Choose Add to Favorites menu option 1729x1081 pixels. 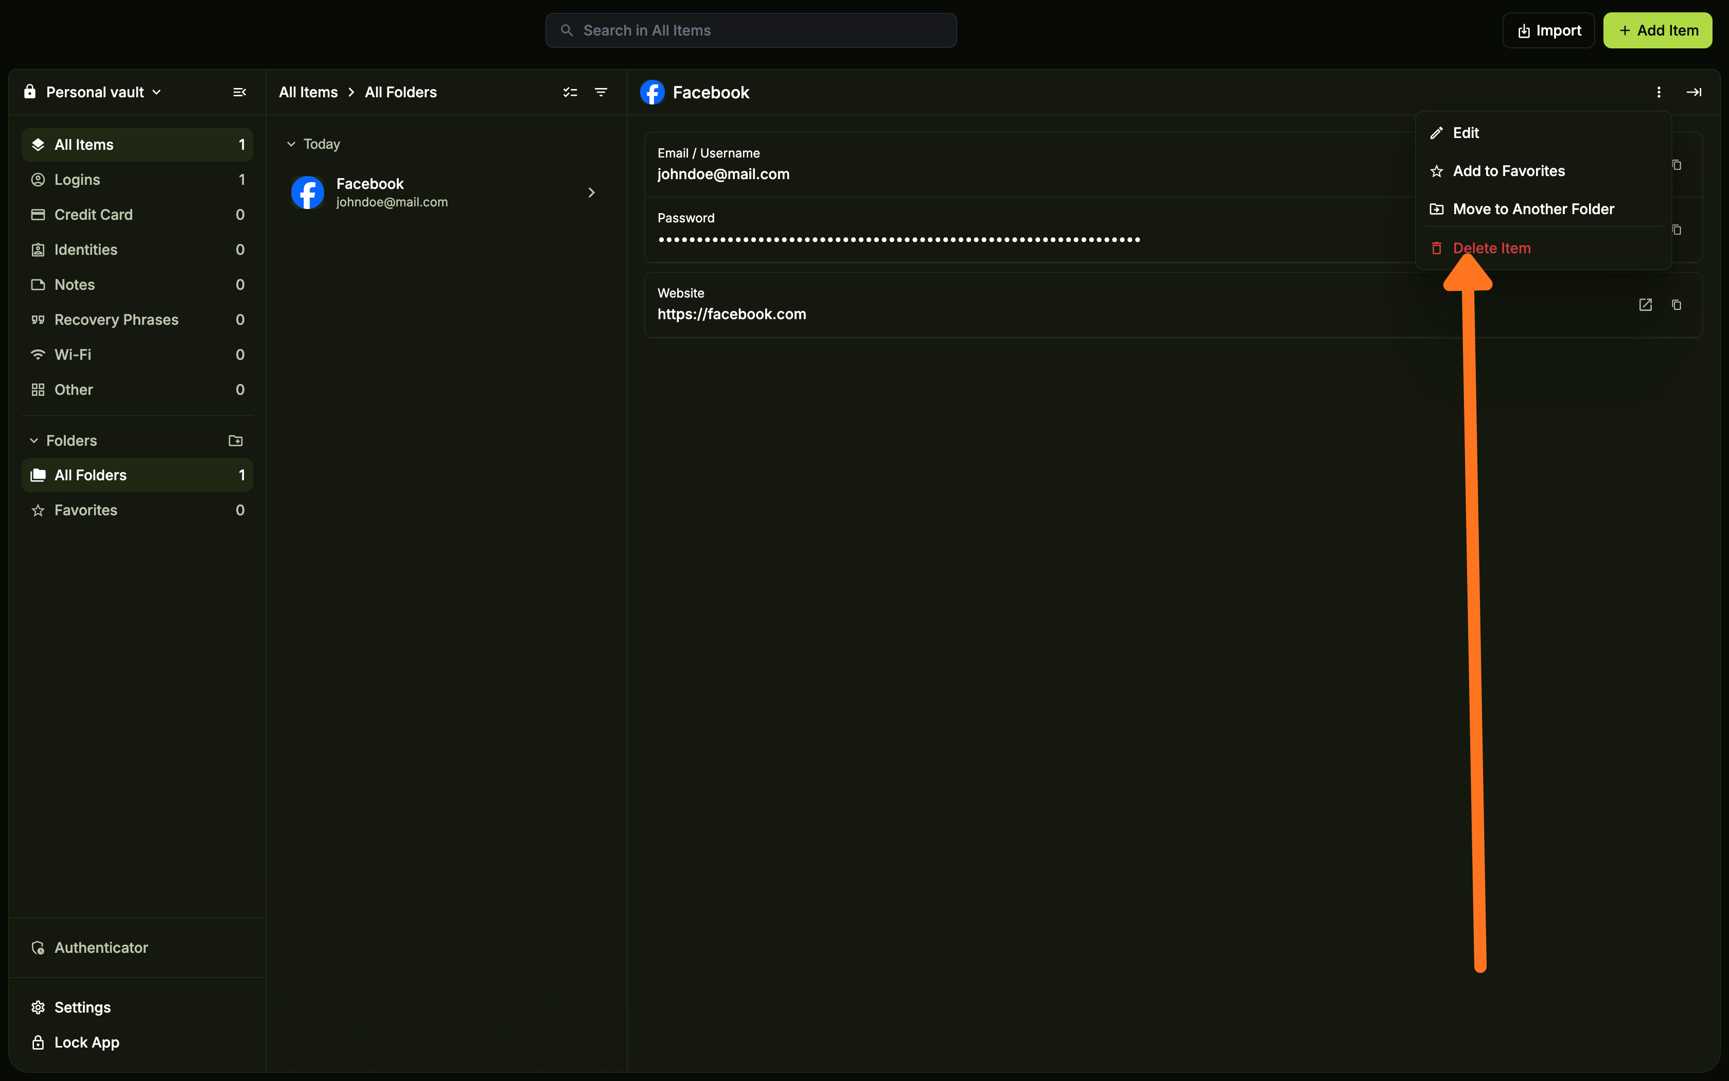click(1543, 171)
